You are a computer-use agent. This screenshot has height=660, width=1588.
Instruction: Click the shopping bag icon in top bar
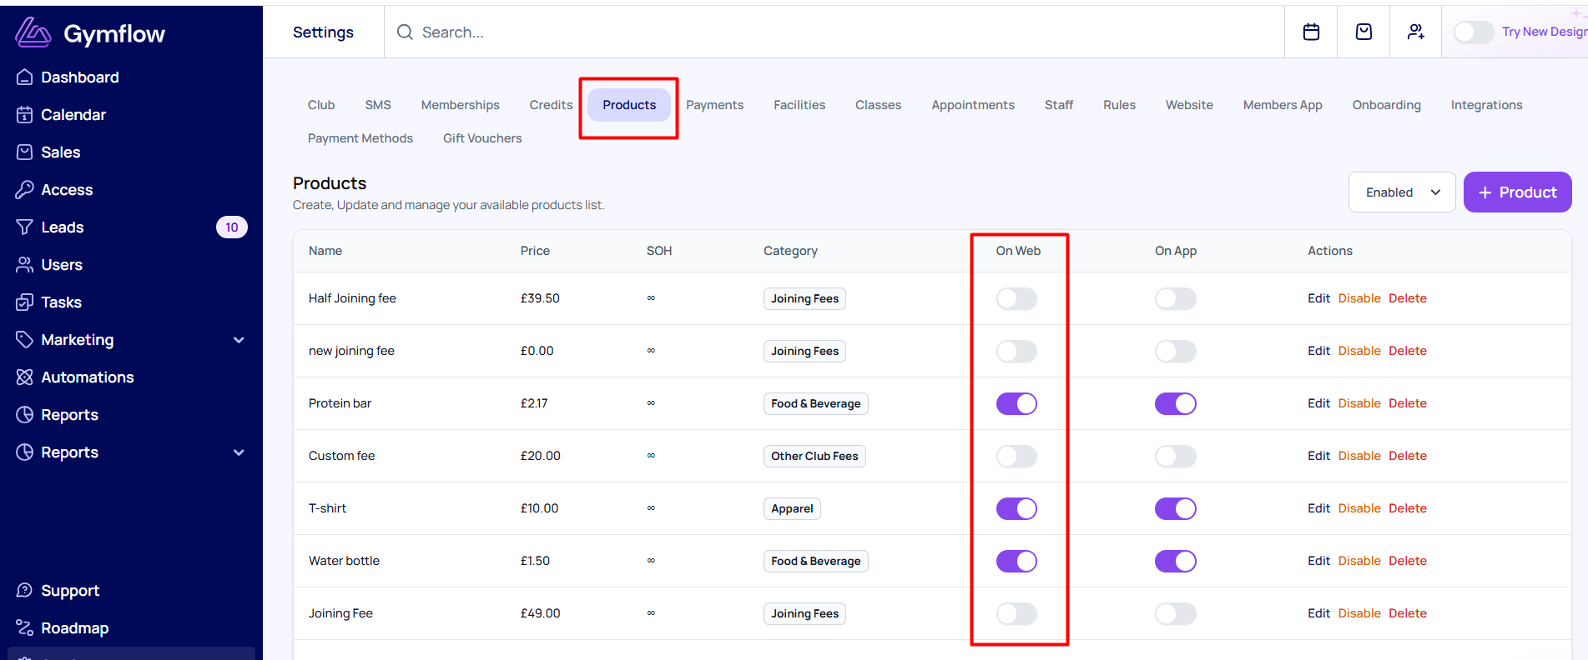click(1364, 32)
